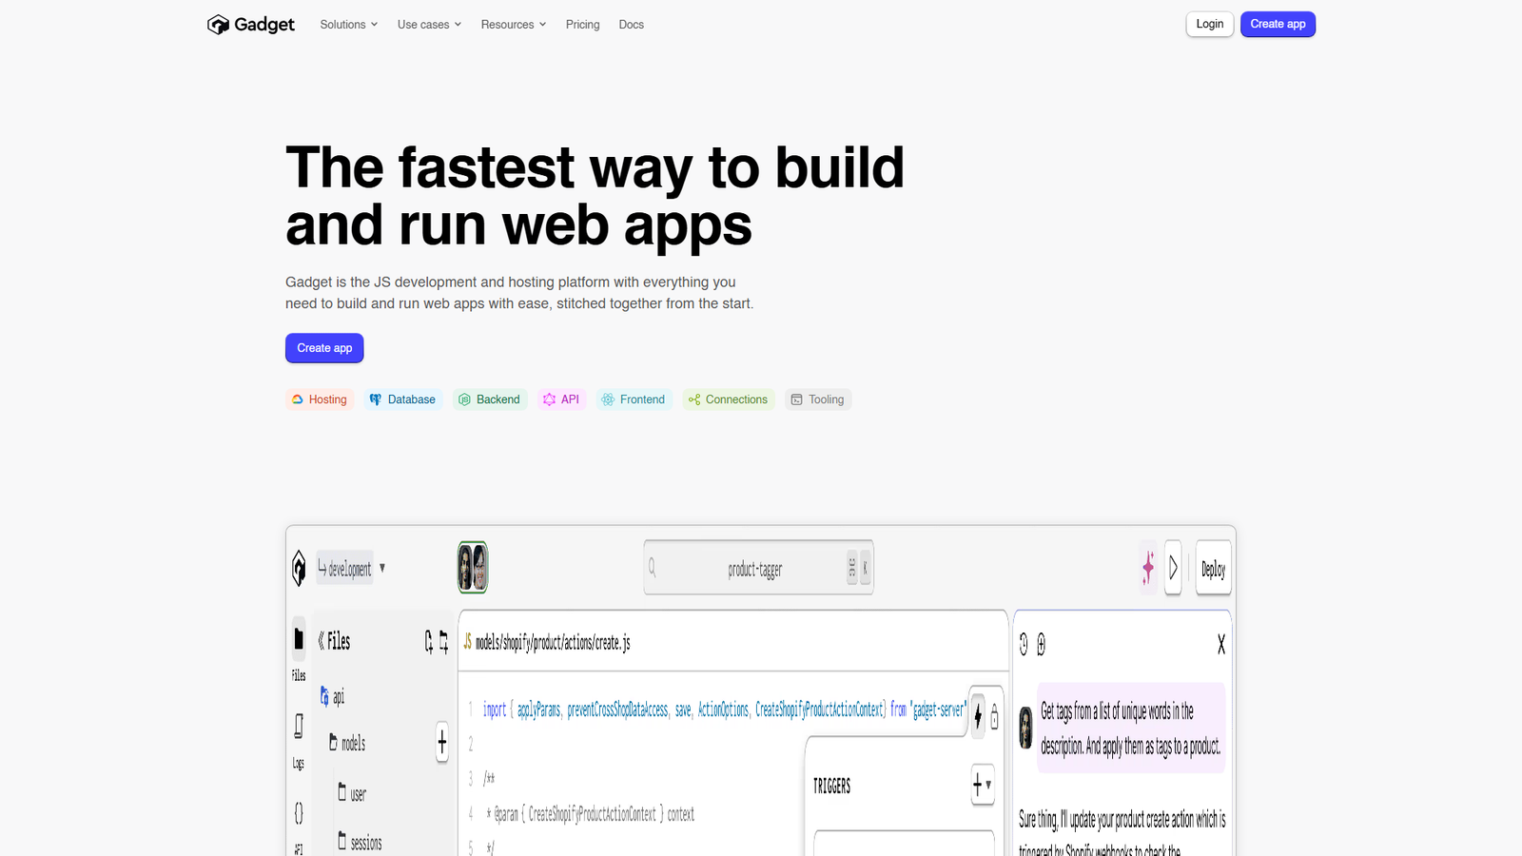Open the Use cases dropdown
1522x856 pixels.
pyautogui.click(x=429, y=25)
